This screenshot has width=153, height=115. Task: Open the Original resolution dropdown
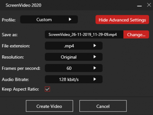pos(74,57)
